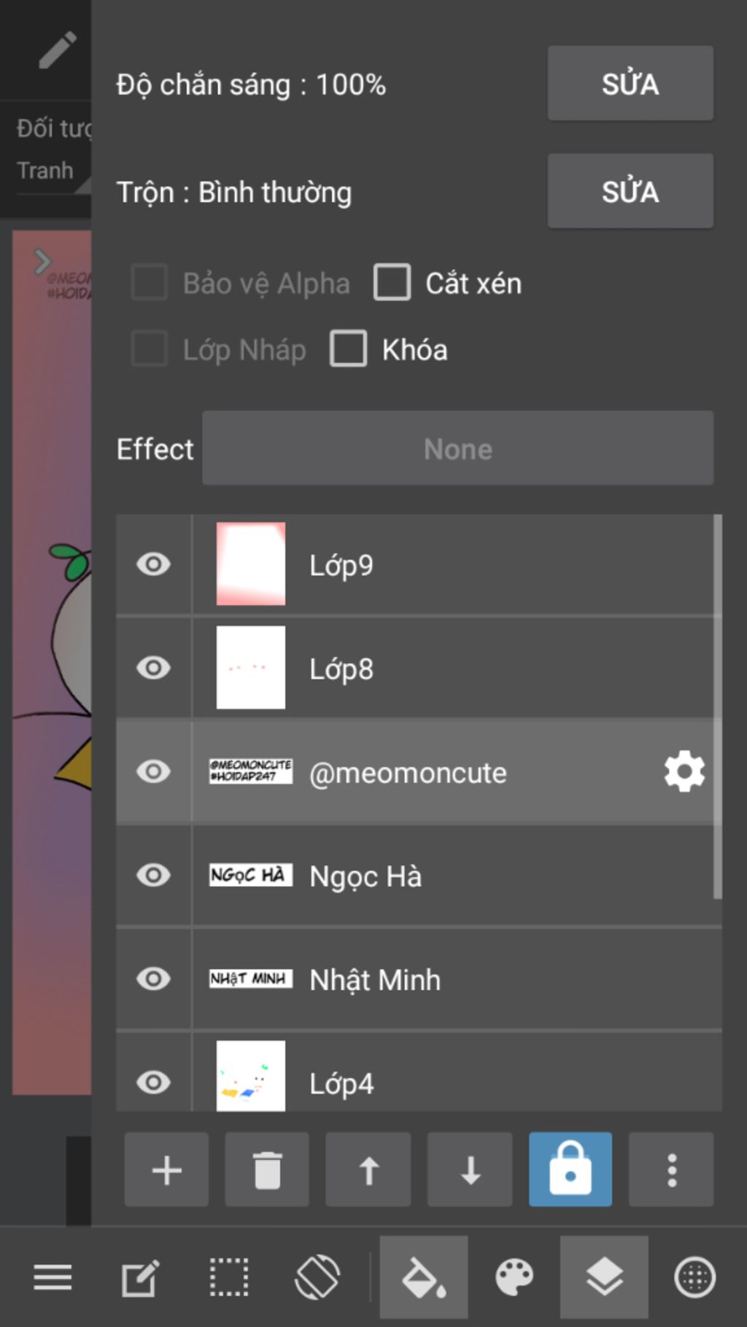Viewport: 747px width, 1327px height.
Task: Add a new layer with plus icon
Action: pyautogui.click(x=166, y=1170)
